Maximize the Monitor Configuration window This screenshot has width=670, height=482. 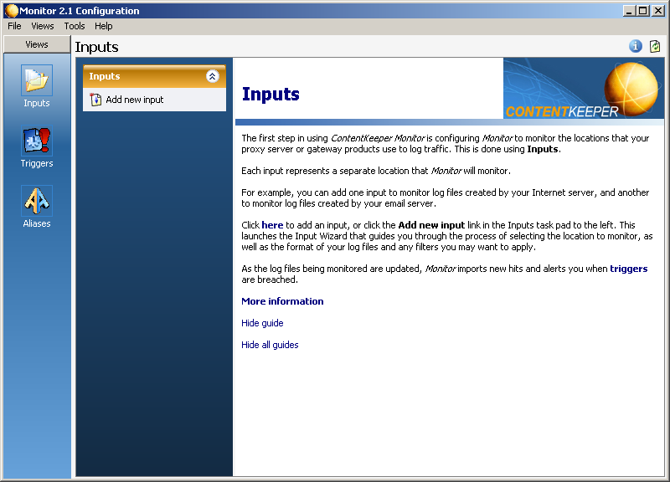[x=642, y=11]
